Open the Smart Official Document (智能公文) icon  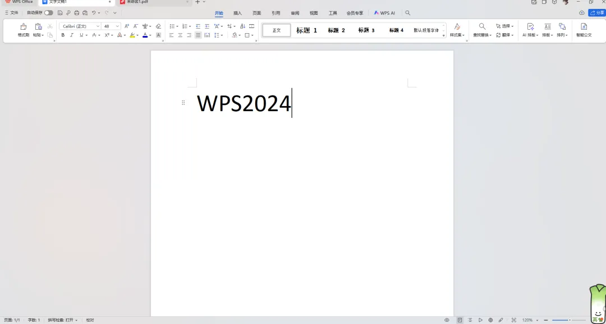584,26
